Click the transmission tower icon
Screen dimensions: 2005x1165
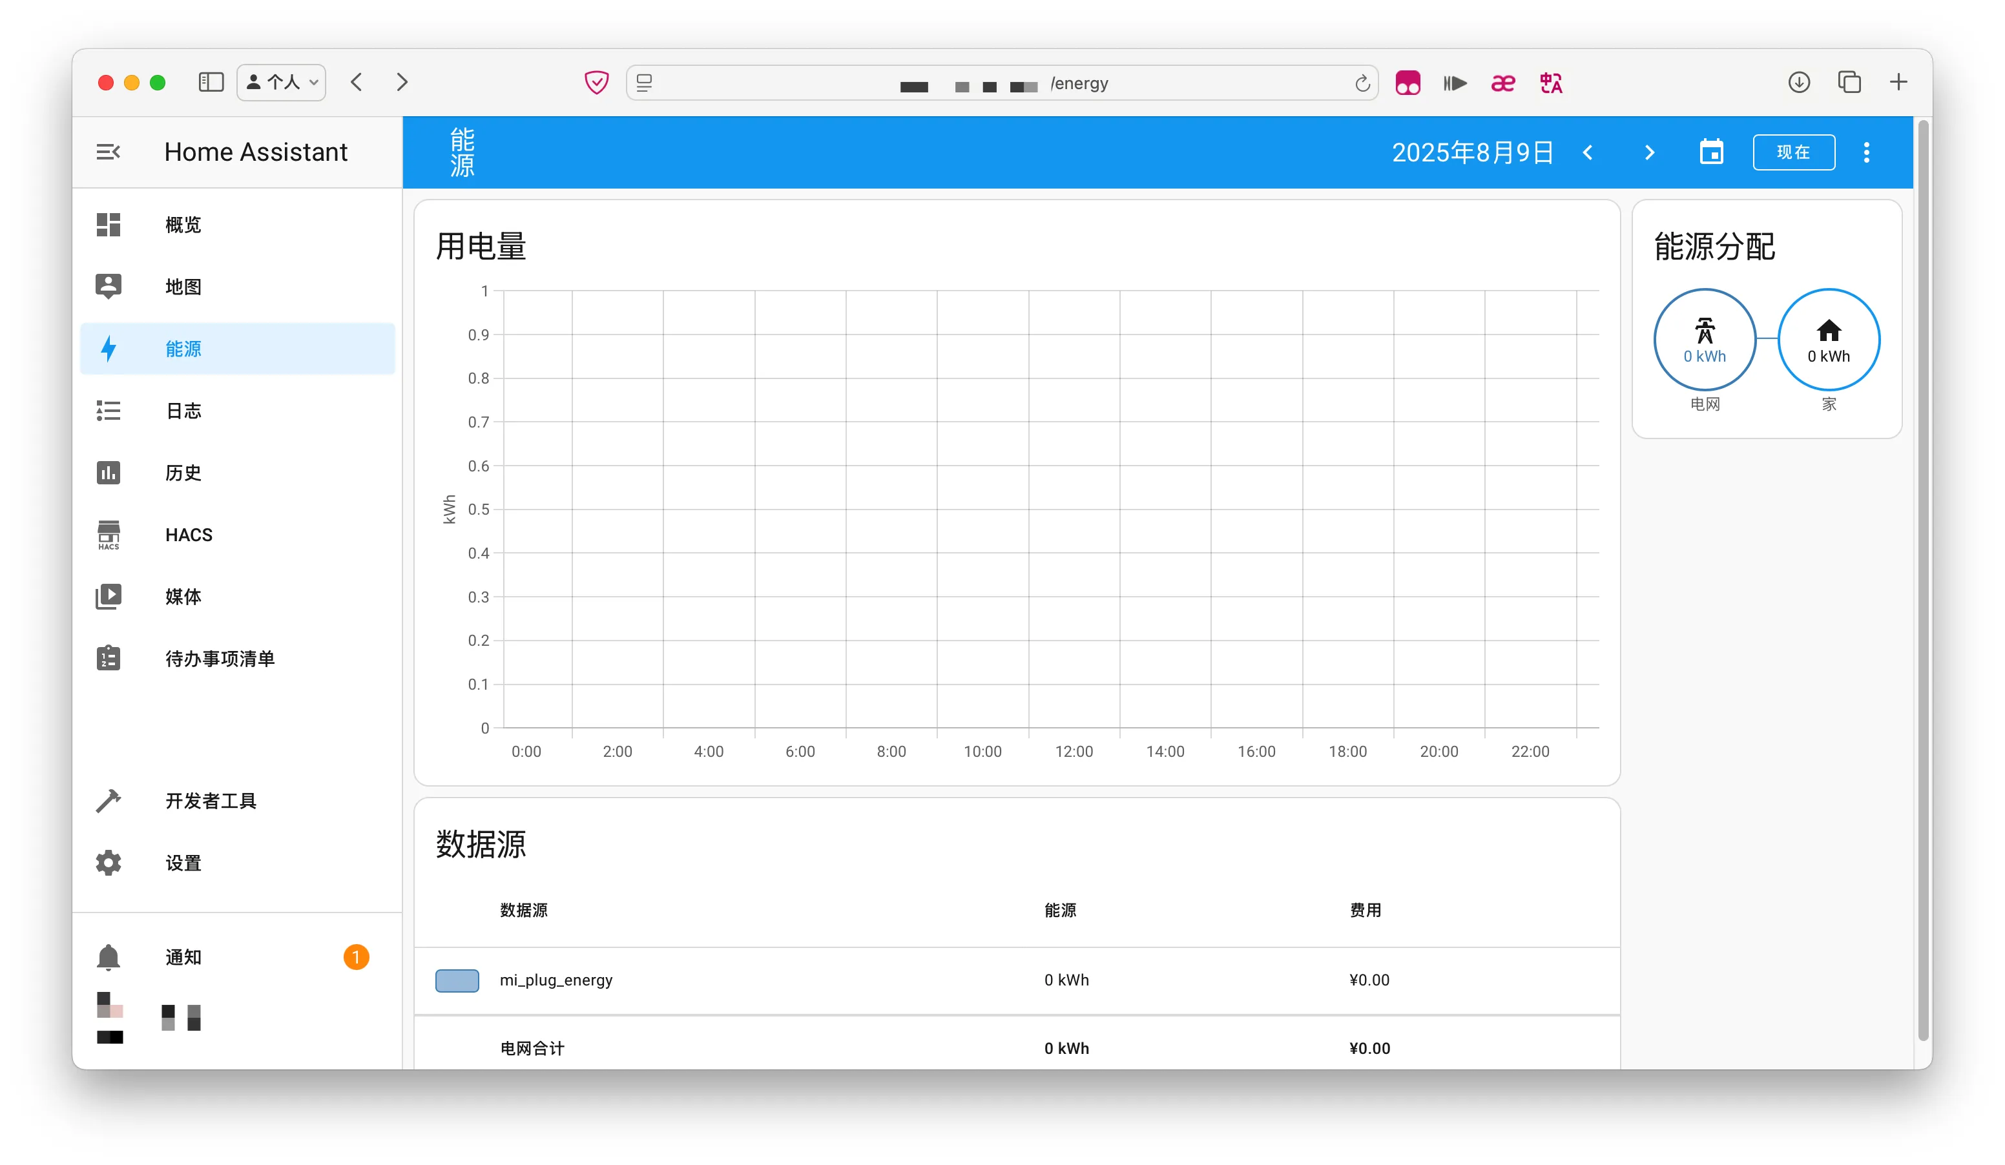click(1705, 330)
